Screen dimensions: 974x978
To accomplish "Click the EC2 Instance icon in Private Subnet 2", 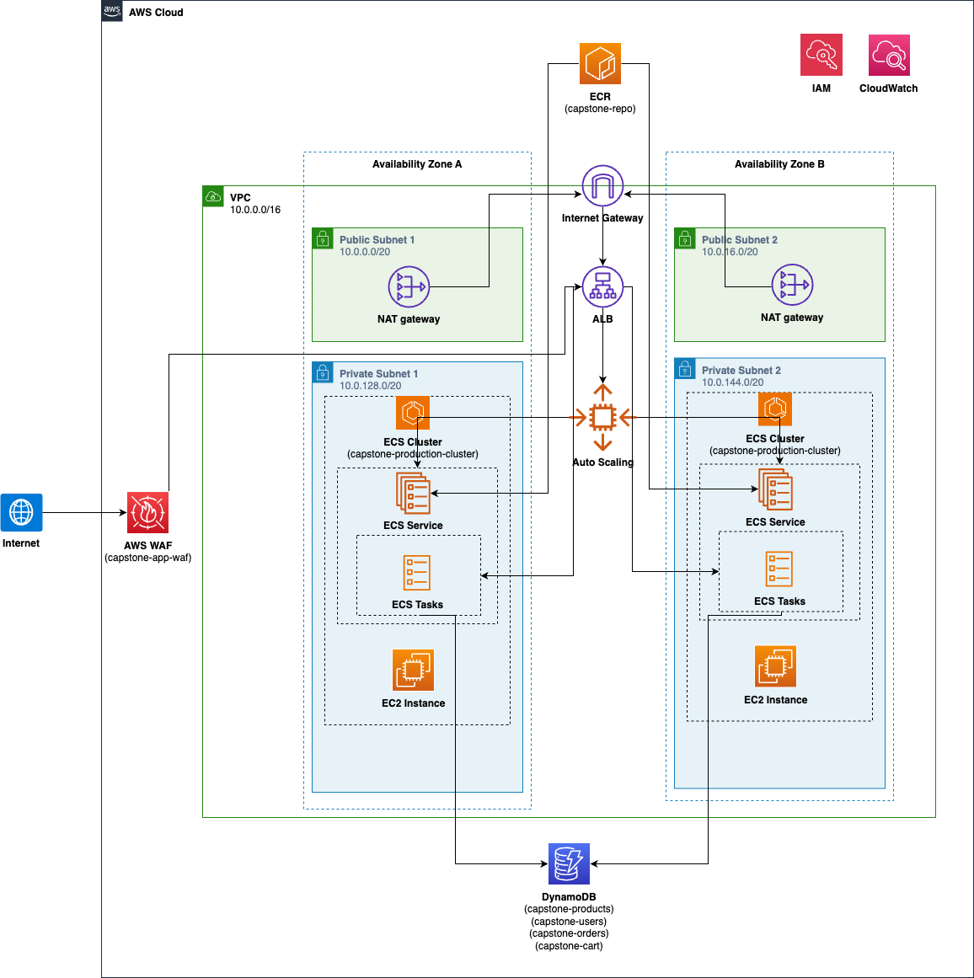I will pos(774,665).
